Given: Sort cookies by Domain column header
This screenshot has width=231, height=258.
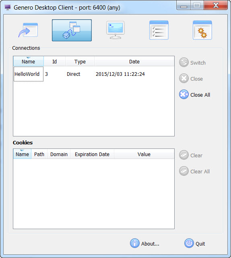Looking at the screenshot, I should click(x=59, y=154).
